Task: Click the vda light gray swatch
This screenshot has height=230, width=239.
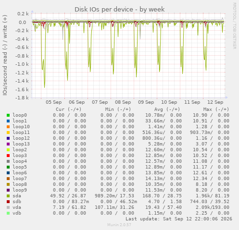Action: click(x=8, y=207)
